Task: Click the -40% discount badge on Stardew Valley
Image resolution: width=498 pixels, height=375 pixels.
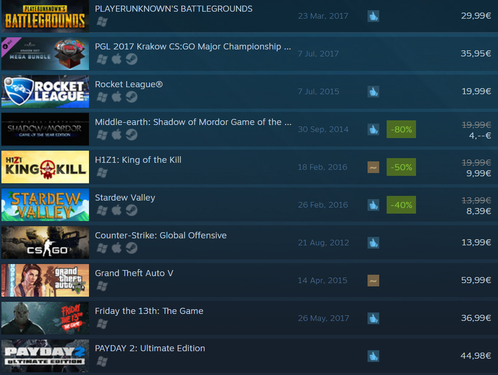Action: [x=401, y=205]
